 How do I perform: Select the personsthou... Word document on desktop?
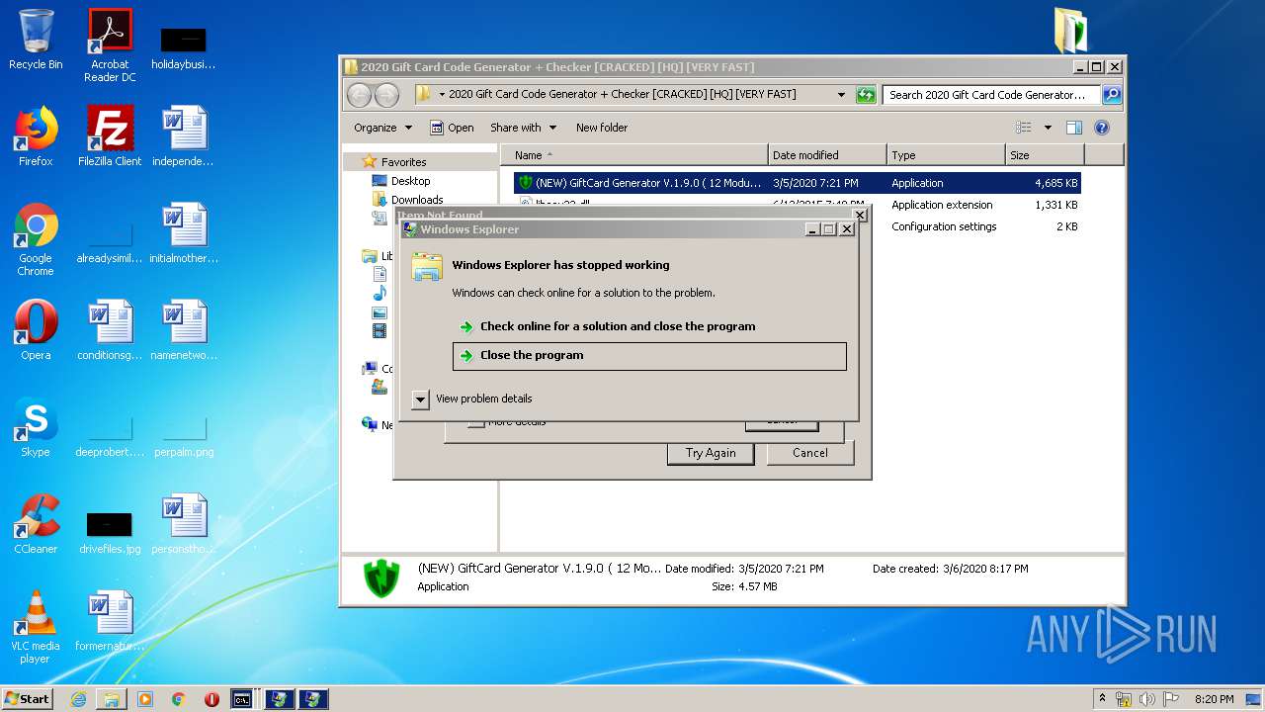(184, 524)
